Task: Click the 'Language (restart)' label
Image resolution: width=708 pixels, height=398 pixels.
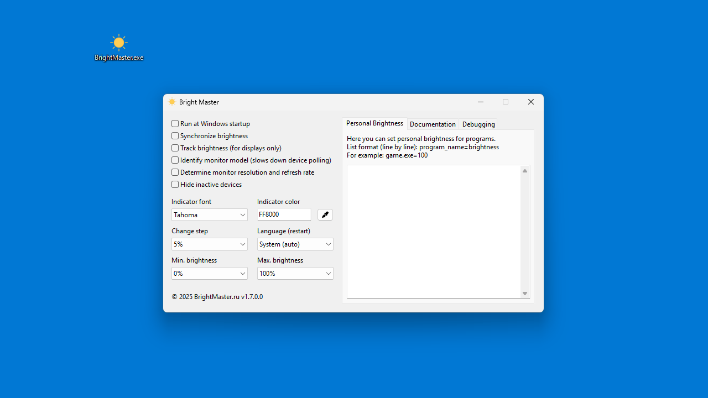Action: (284, 231)
